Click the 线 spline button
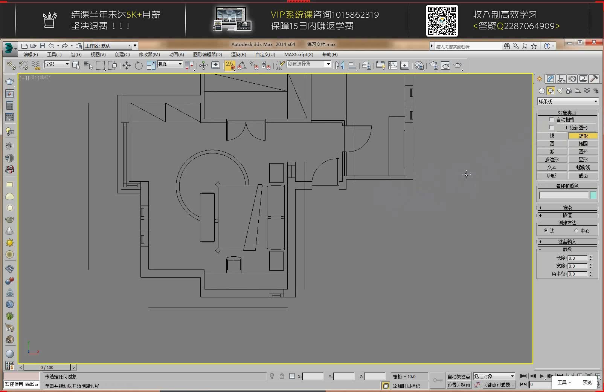The image size is (604, 392). [x=551, y=136]
